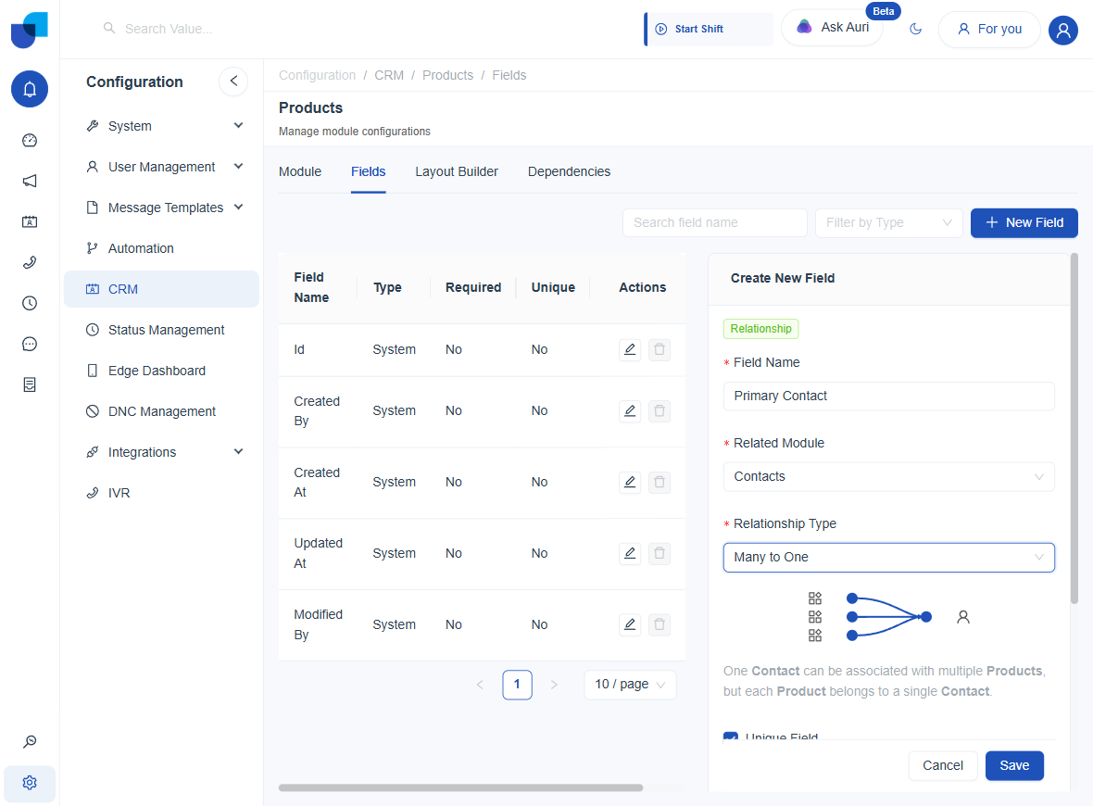Change the 10 / page size dropdown

pyautogui.click(x=630, y=685)
